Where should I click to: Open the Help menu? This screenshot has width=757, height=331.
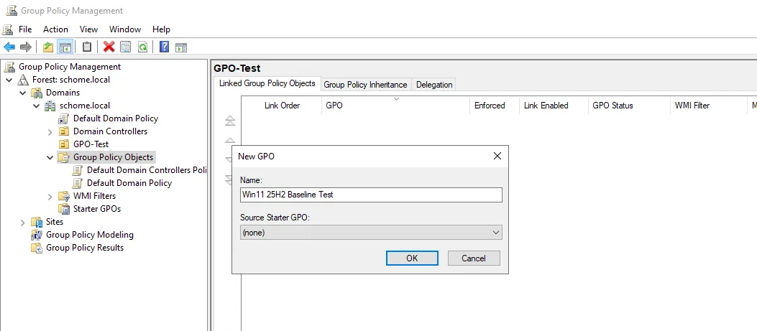(x=161, y=29)
